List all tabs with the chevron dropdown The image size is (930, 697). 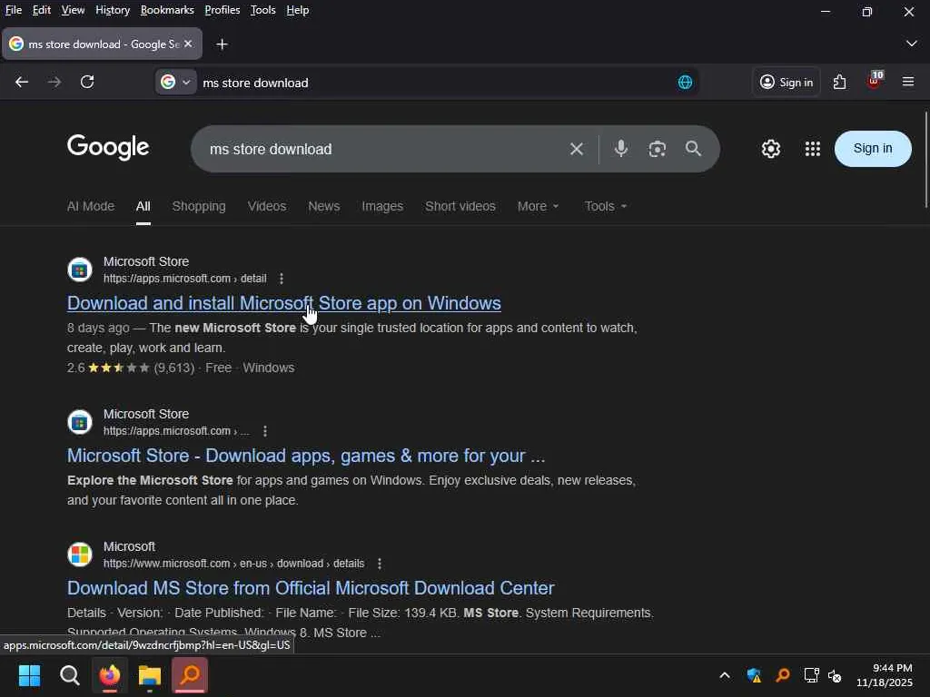point(911,44)
